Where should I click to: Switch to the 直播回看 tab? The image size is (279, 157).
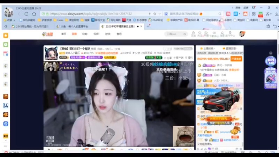coord(230,48)
